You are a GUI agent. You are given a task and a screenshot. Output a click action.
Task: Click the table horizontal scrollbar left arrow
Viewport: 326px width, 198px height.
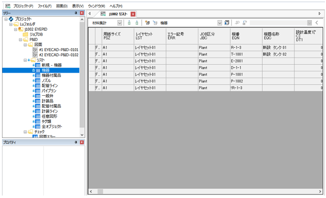click(x=91, y=191)
